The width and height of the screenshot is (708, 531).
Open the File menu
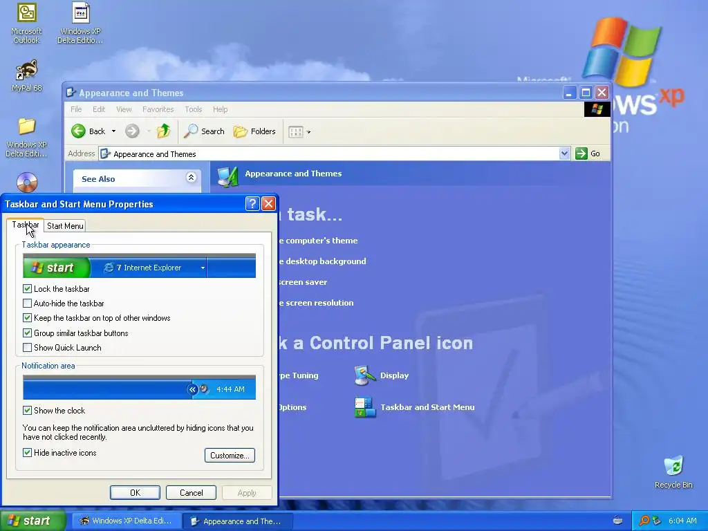[76, 109]
